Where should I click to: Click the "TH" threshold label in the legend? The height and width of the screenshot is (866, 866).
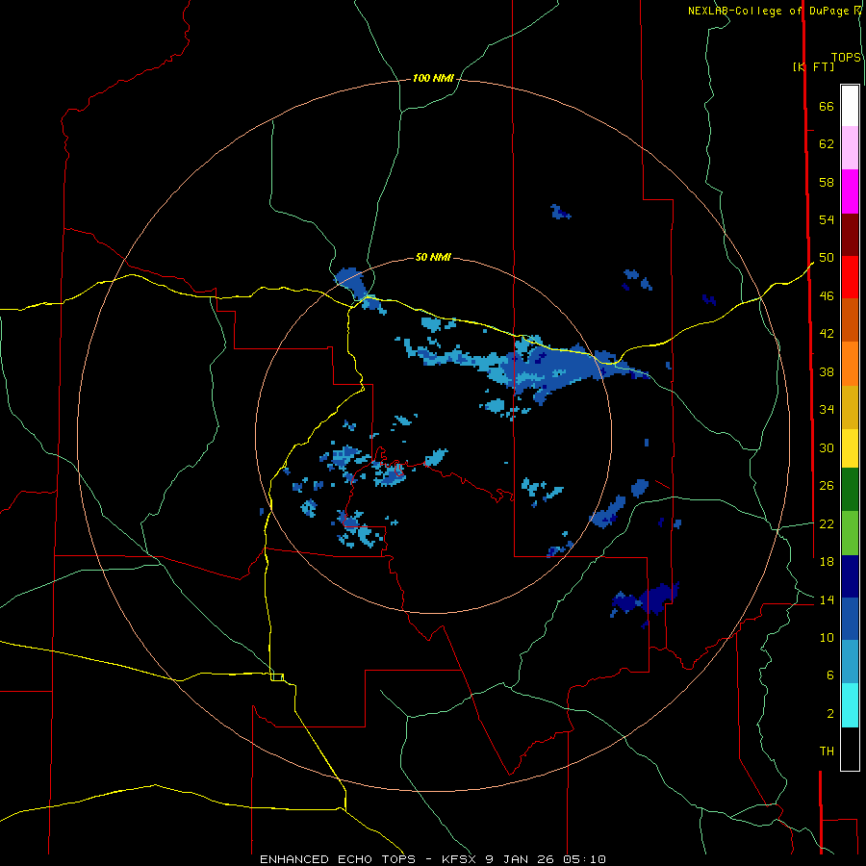pyautogui.click(x=827, y=751)
